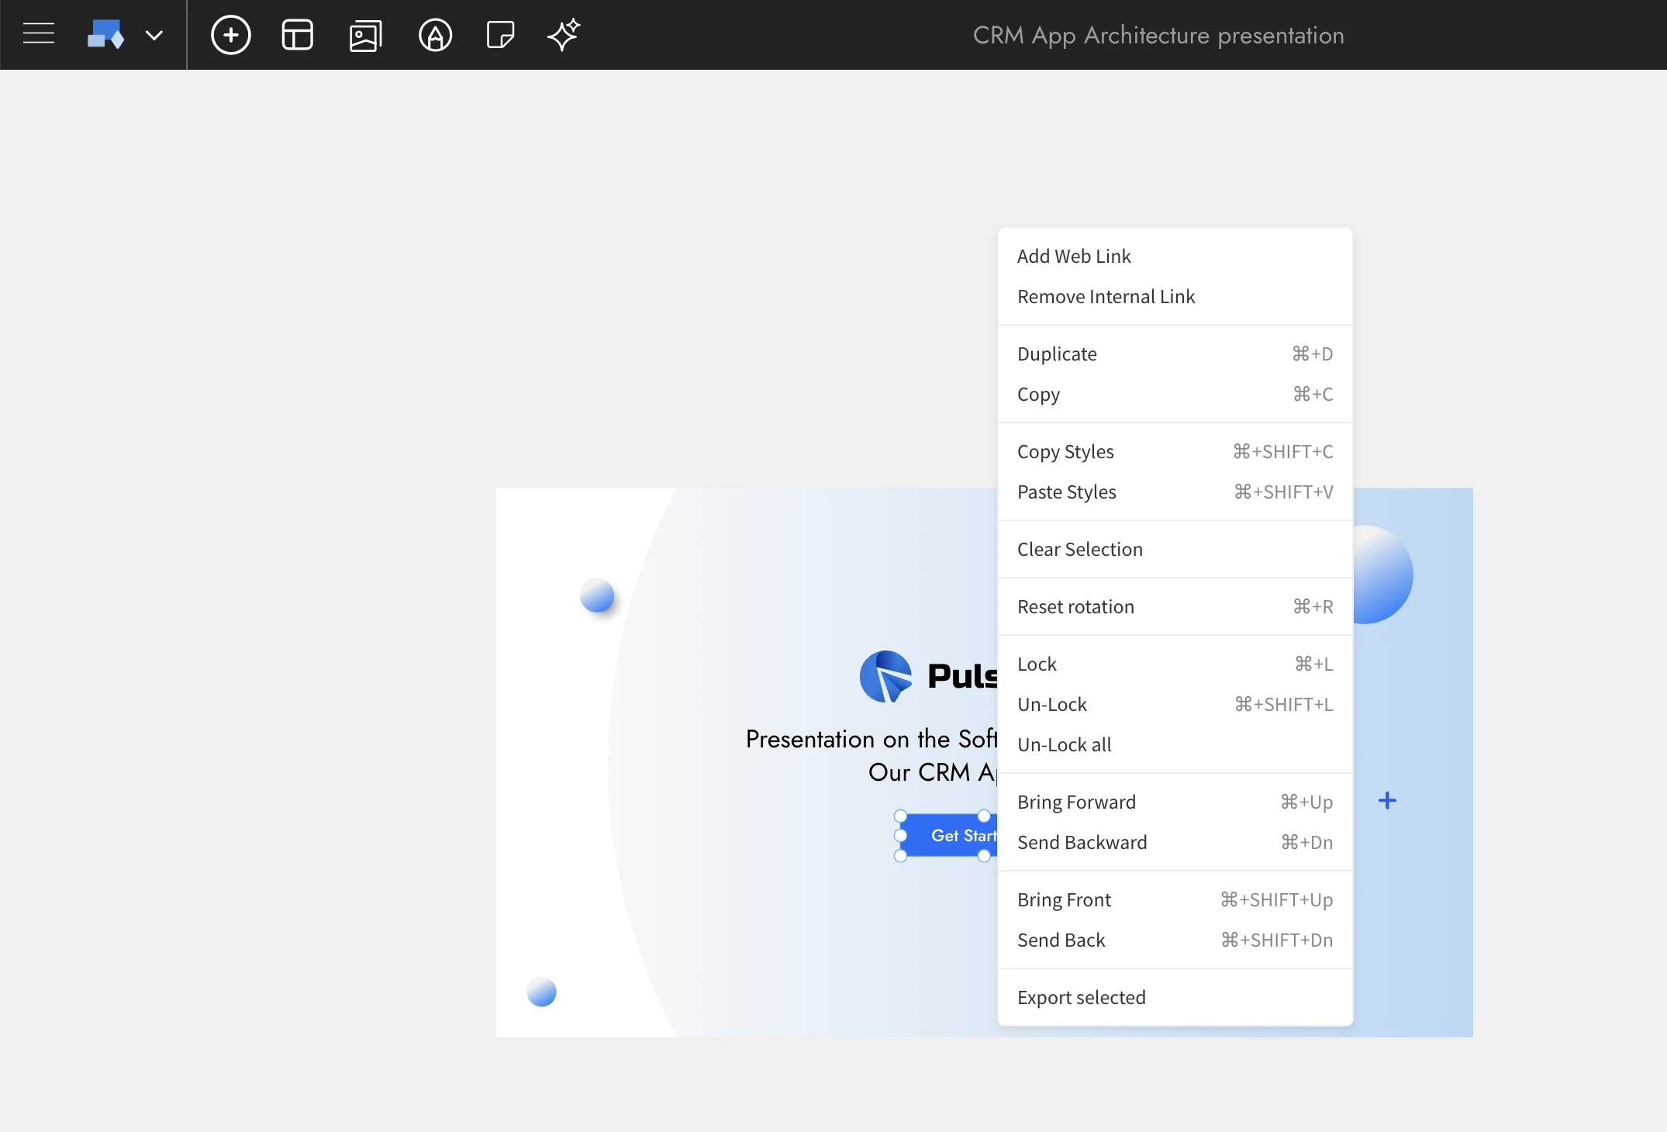Choose Copy Styles menu item

coord(1065,452)
